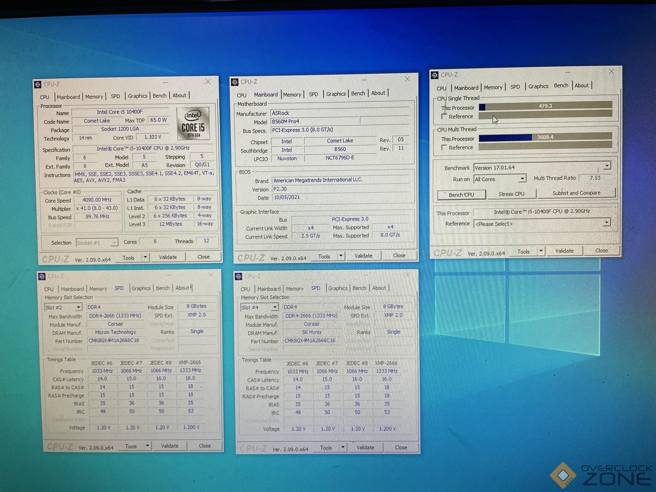Open SPD tab in the Mainboard window
Viewport: 656px width, 492px height.
tap(314, 94)
